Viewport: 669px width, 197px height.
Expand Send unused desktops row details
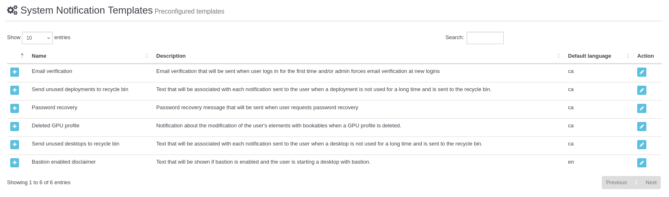tap(14, 145)
